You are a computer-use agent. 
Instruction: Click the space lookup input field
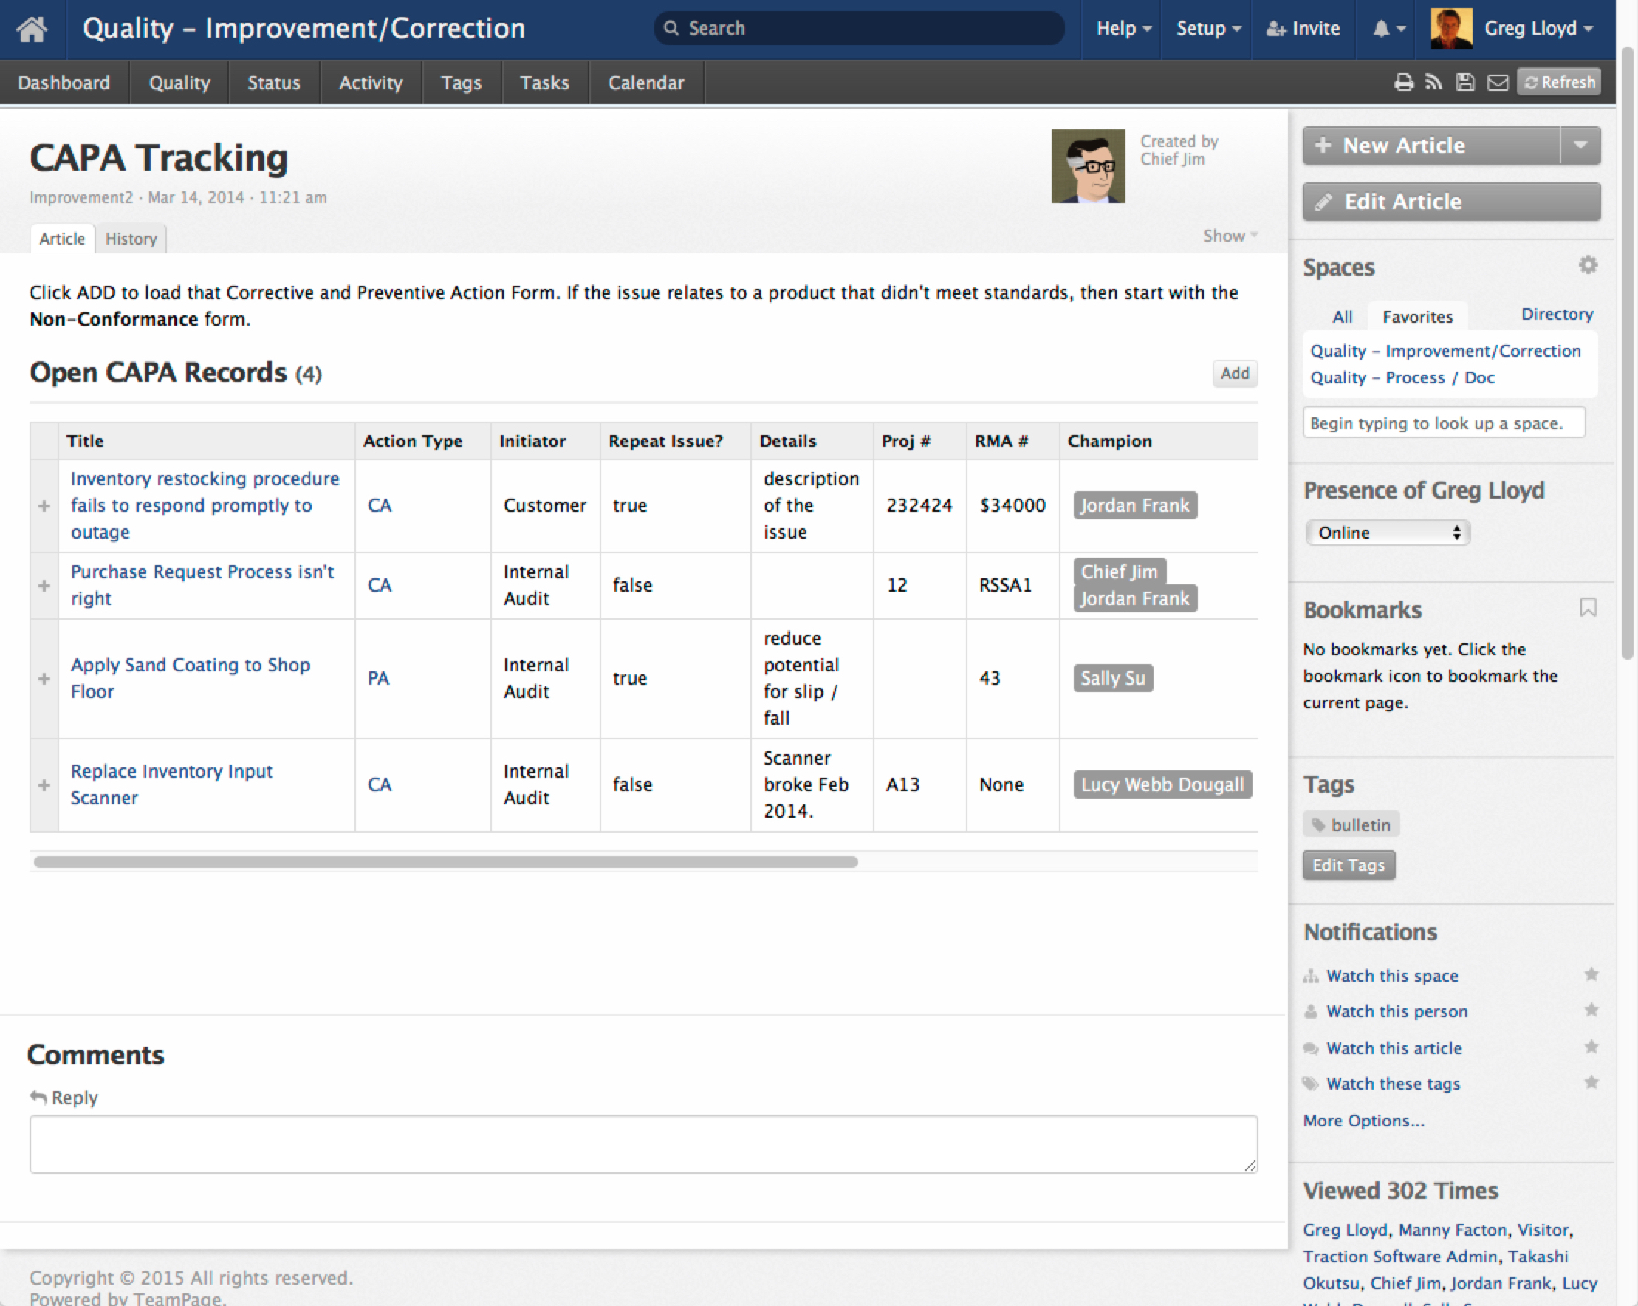1443,423
